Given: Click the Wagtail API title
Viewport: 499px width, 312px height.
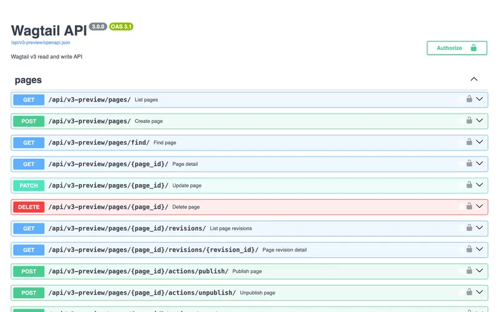Looking at the screenshot, I should click(x=49, y=31).
